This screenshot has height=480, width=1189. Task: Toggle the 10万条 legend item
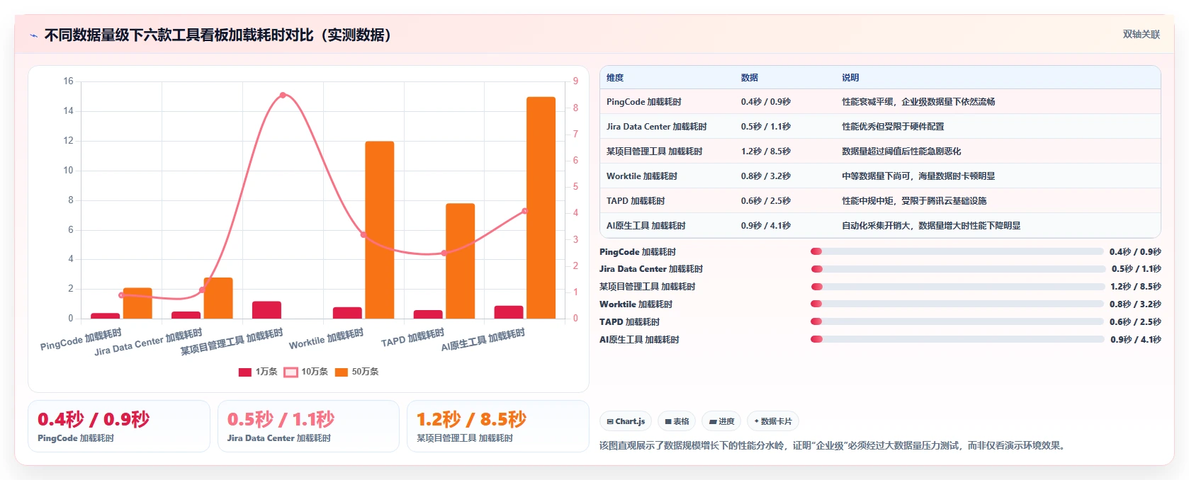[306, 372]
